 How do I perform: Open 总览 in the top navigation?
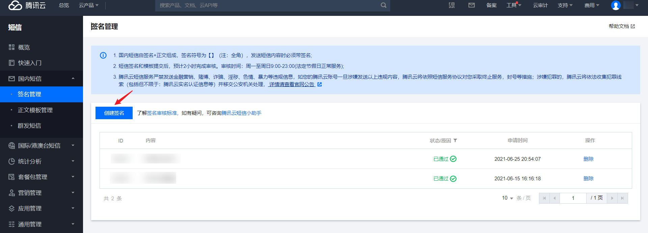(64, 5)
